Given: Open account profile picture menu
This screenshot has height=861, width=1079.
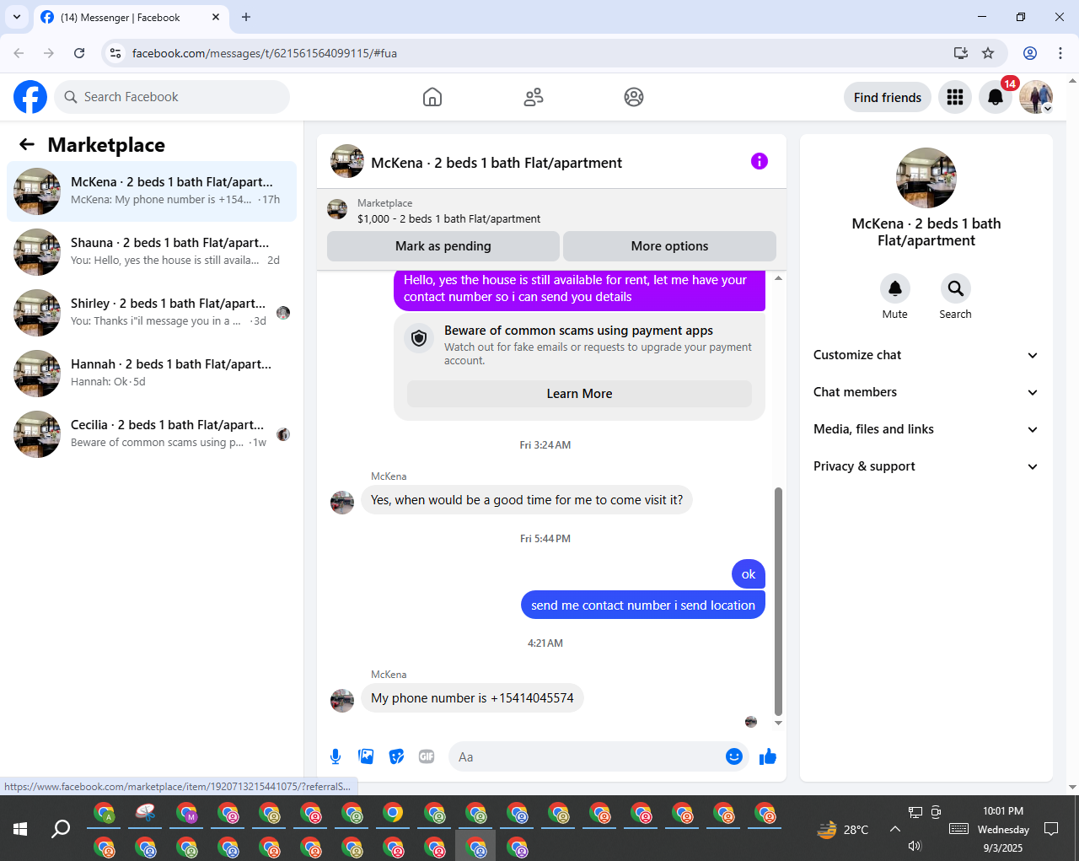Looking at the screenshot, I should pyautogui.click(x=1036, y=97).
